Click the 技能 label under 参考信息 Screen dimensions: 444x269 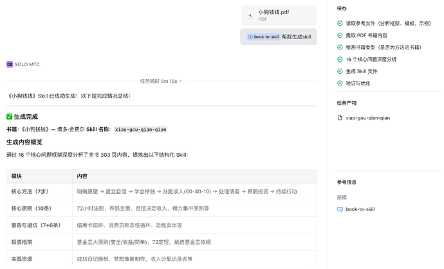[342, 197]
